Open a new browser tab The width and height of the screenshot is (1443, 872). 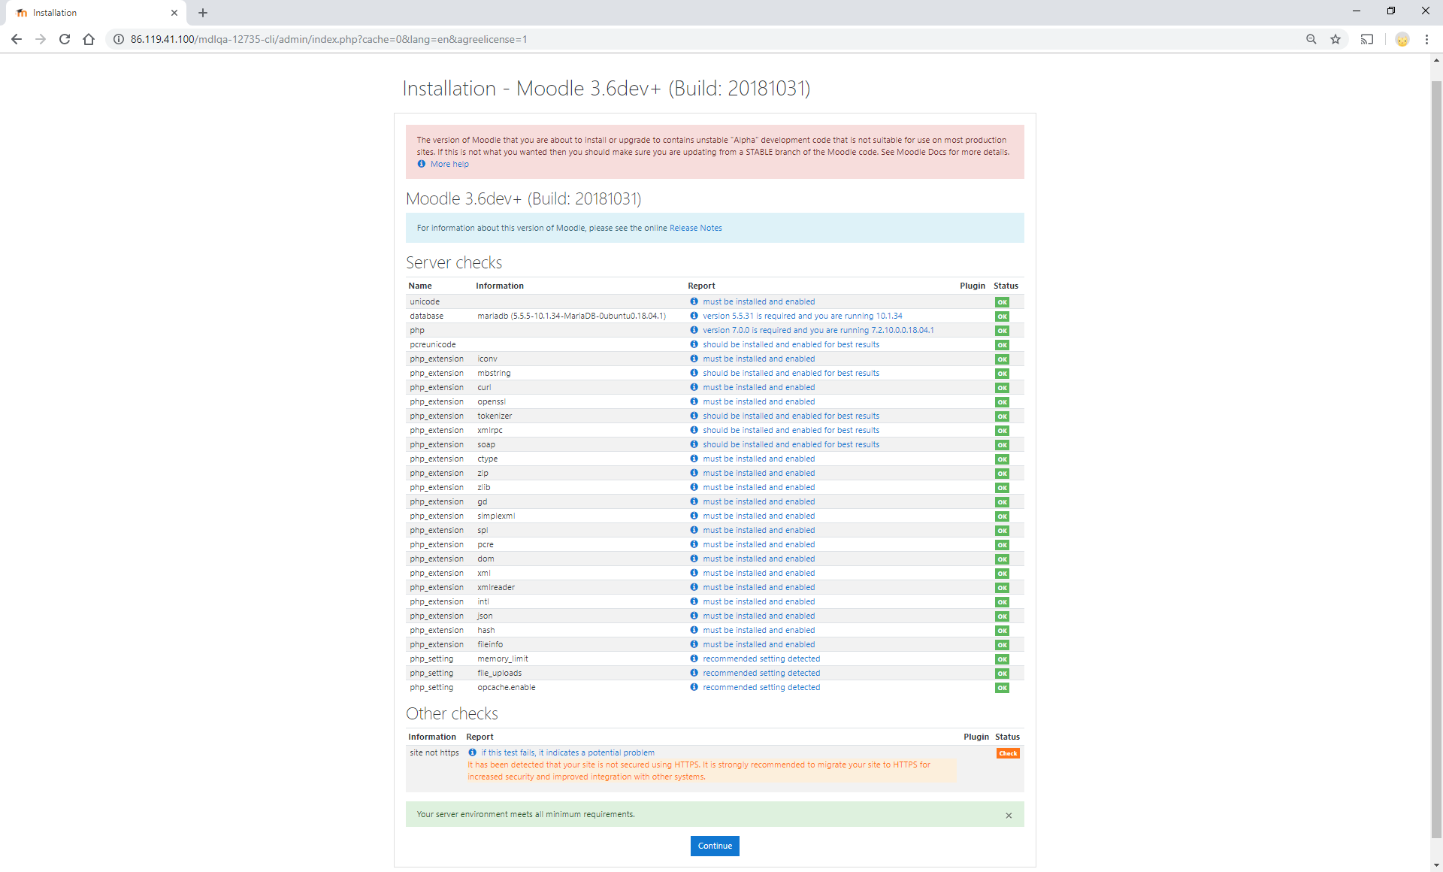click(x=203, y=13)
